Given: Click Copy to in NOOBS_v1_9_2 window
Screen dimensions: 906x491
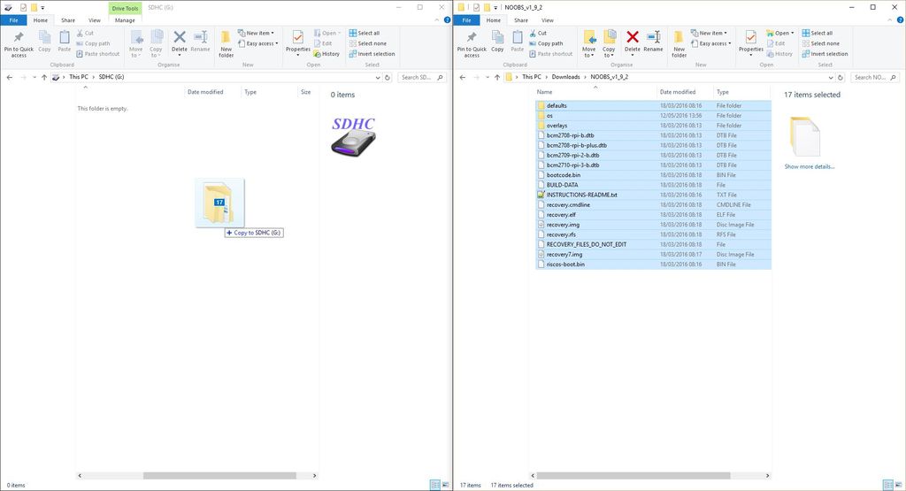Looking at the screenshot, I should [x=609, y=43].
